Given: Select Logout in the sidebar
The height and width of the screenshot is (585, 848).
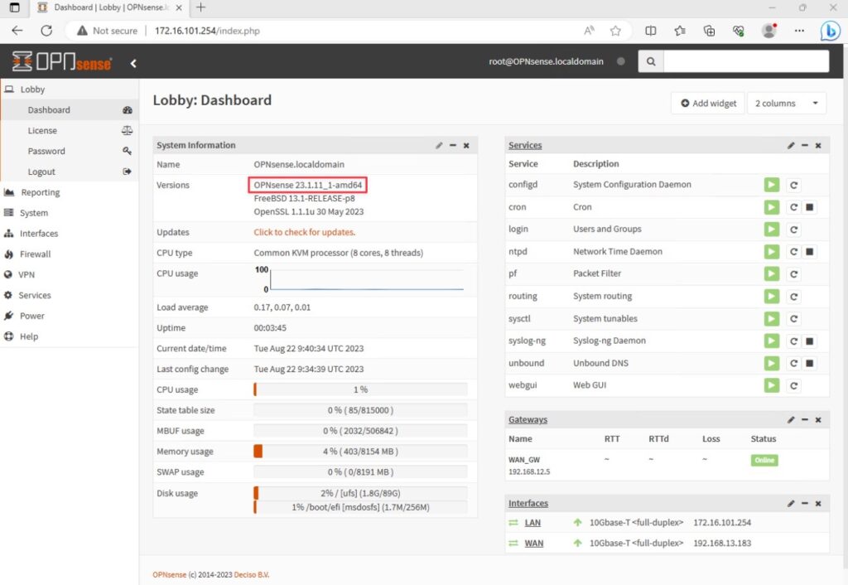Looking at the screenshot, I should coord(70,172).
